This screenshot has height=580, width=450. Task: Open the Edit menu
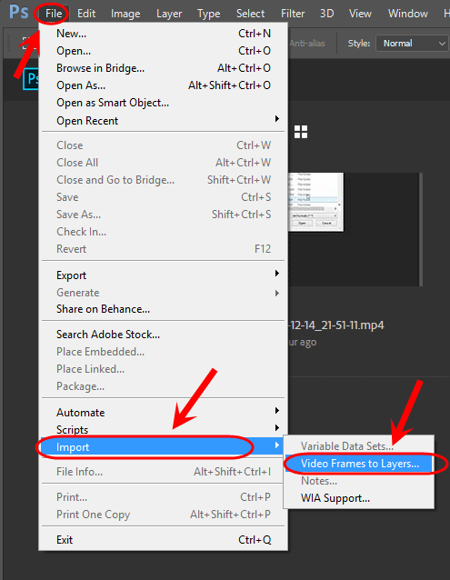coord(86,14)
